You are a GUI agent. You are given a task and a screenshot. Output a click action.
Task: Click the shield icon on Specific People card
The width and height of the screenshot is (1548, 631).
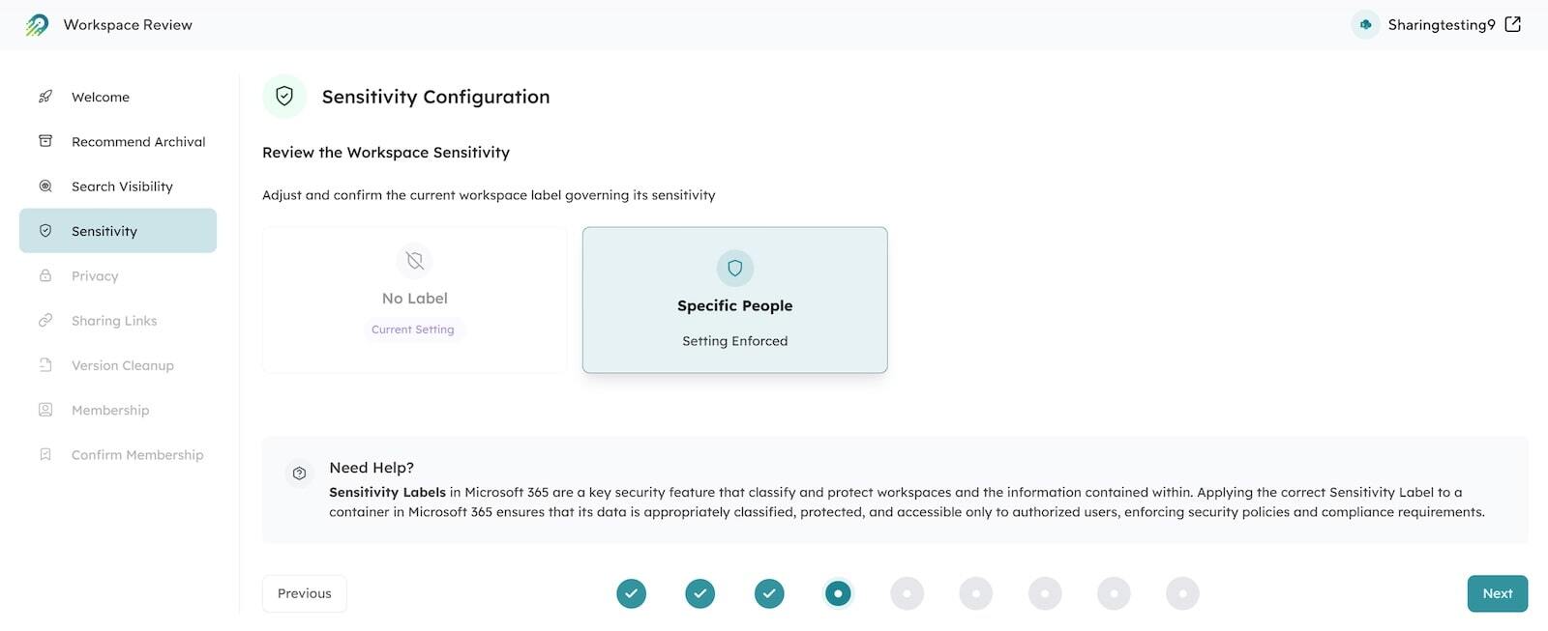point(735,268)
